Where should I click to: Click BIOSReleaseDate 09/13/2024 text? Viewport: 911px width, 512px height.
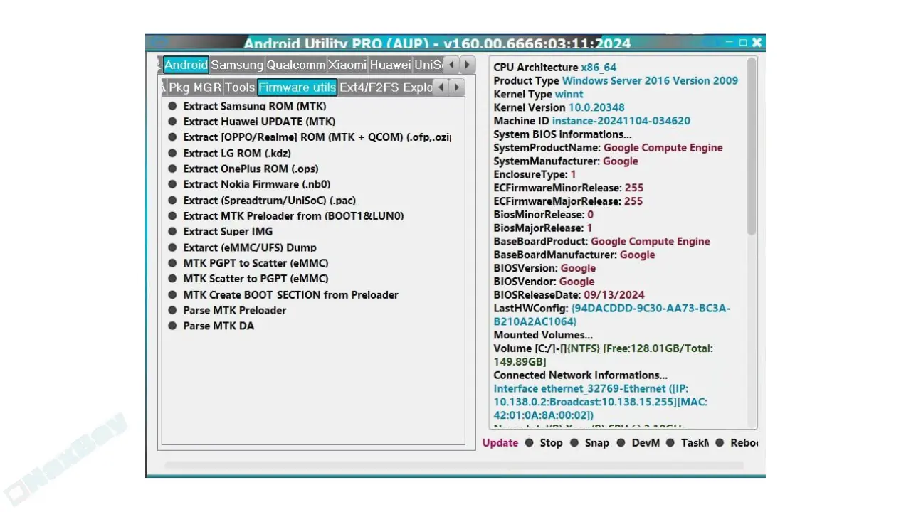point(569,294)
